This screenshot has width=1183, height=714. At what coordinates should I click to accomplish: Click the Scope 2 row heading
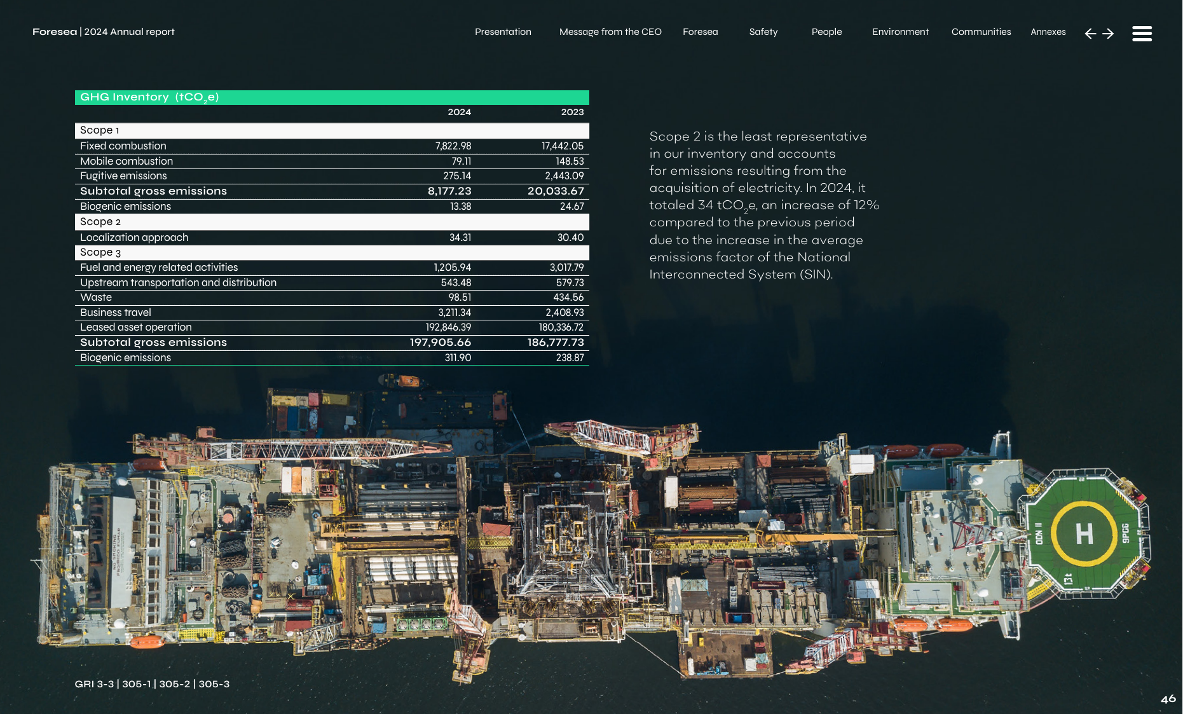tap(332, 222)
